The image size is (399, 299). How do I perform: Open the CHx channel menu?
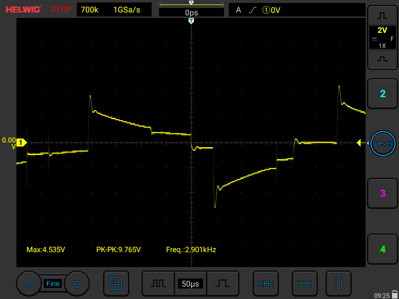pos(266,284)
